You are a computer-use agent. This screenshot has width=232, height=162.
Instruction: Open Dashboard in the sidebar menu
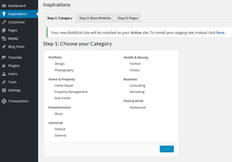(x=19, y=6)
